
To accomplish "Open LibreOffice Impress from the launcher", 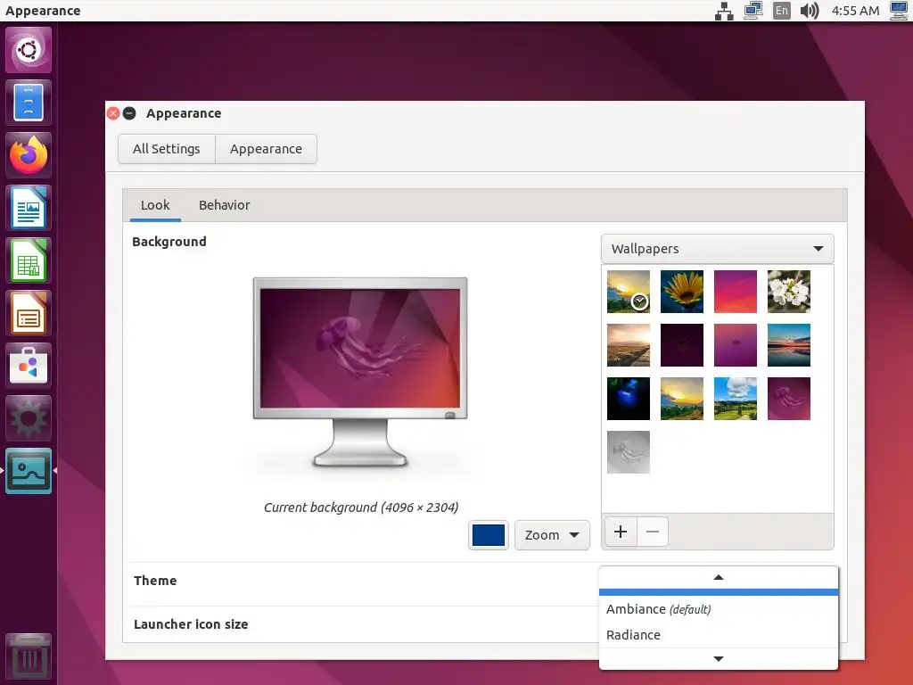I will tap(29, 313).
